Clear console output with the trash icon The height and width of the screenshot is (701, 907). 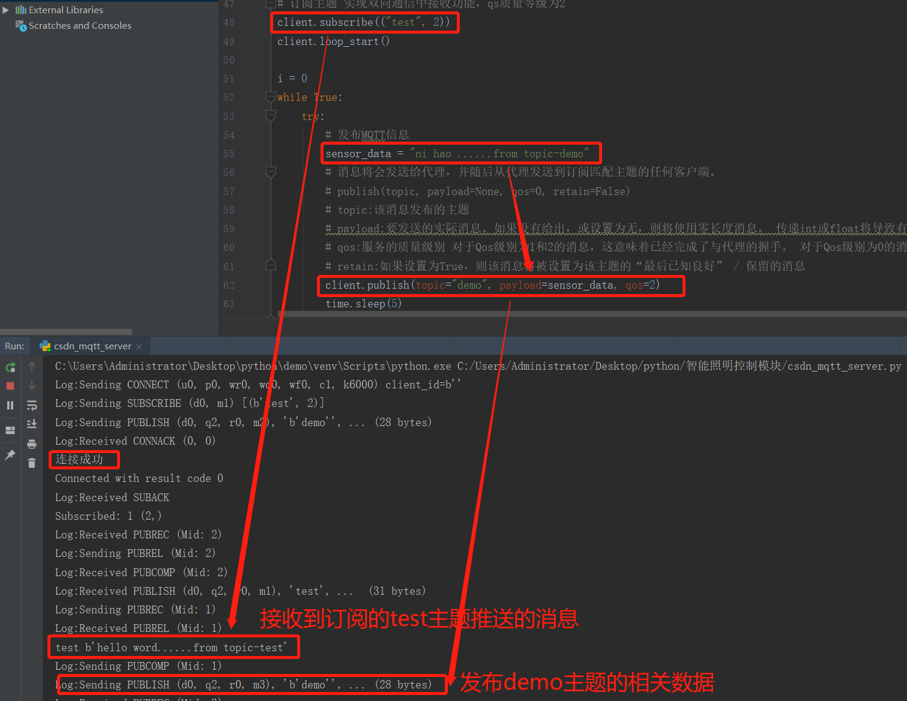[32, 463]
